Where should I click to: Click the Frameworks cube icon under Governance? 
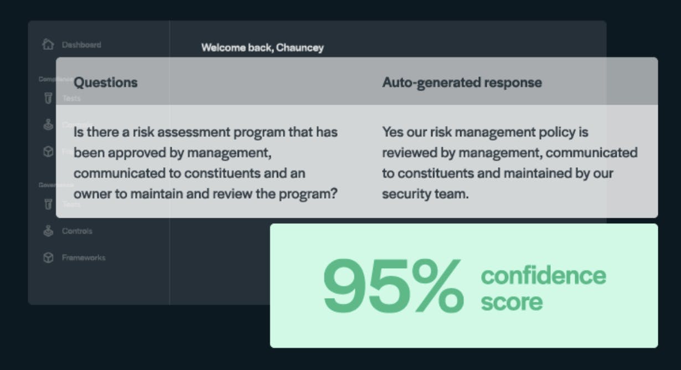tap(48, 258)
